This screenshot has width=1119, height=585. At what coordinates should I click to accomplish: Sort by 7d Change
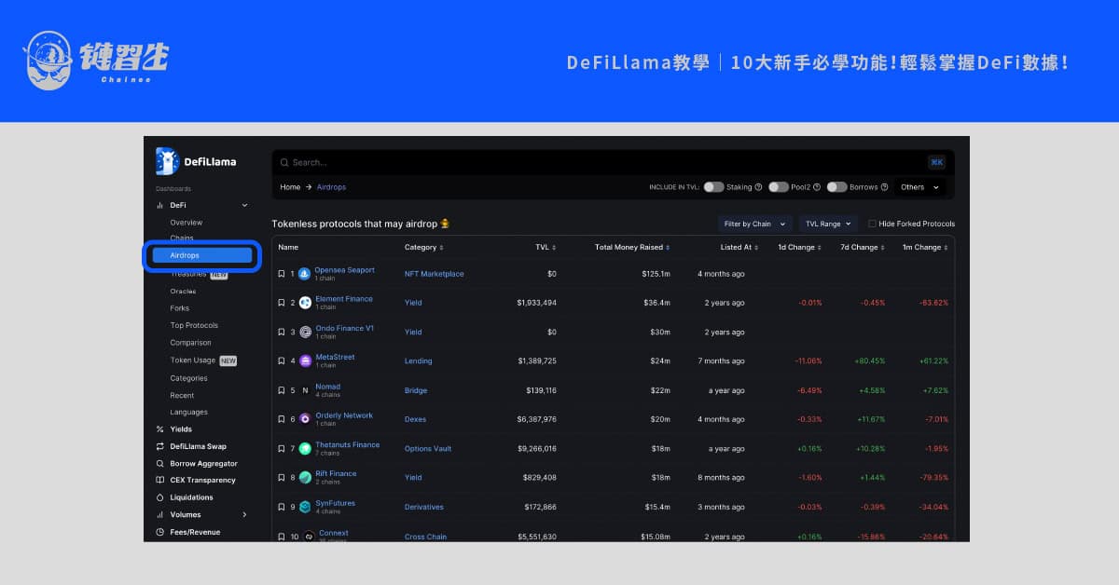coord(863,248)
